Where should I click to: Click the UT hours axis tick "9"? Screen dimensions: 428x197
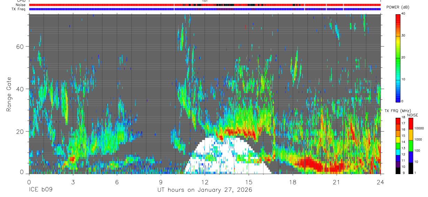tap(161, 182)
